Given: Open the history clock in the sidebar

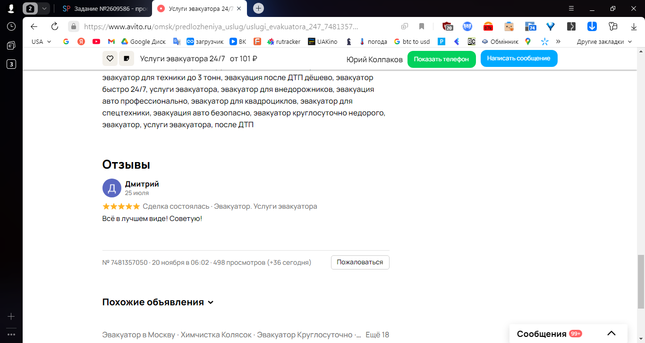Looking at the screenshot, I should [11, 26].
